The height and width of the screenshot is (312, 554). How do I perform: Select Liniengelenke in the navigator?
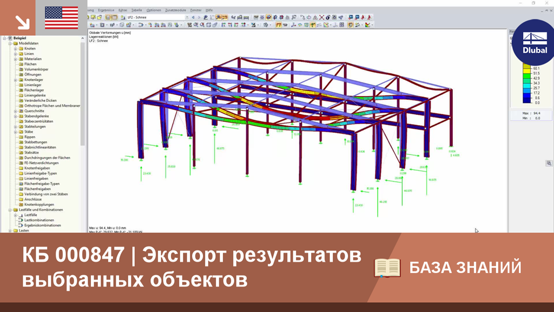[35, 95]
